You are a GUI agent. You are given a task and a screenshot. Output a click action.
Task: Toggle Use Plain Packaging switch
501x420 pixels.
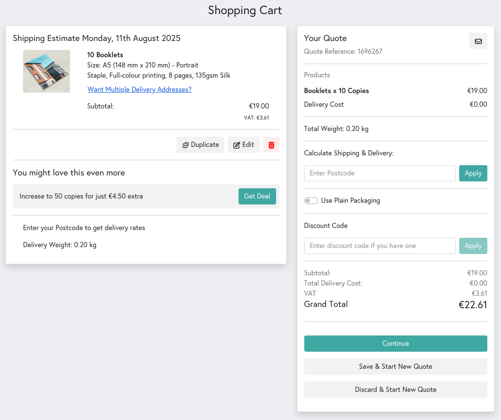click(311, 200)
